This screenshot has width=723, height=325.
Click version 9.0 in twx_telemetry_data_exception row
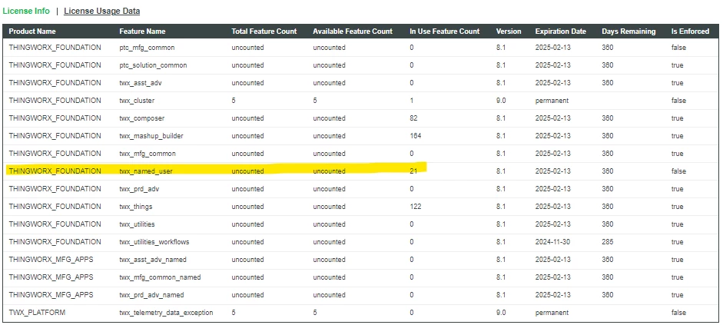click(x=501, y=313)
